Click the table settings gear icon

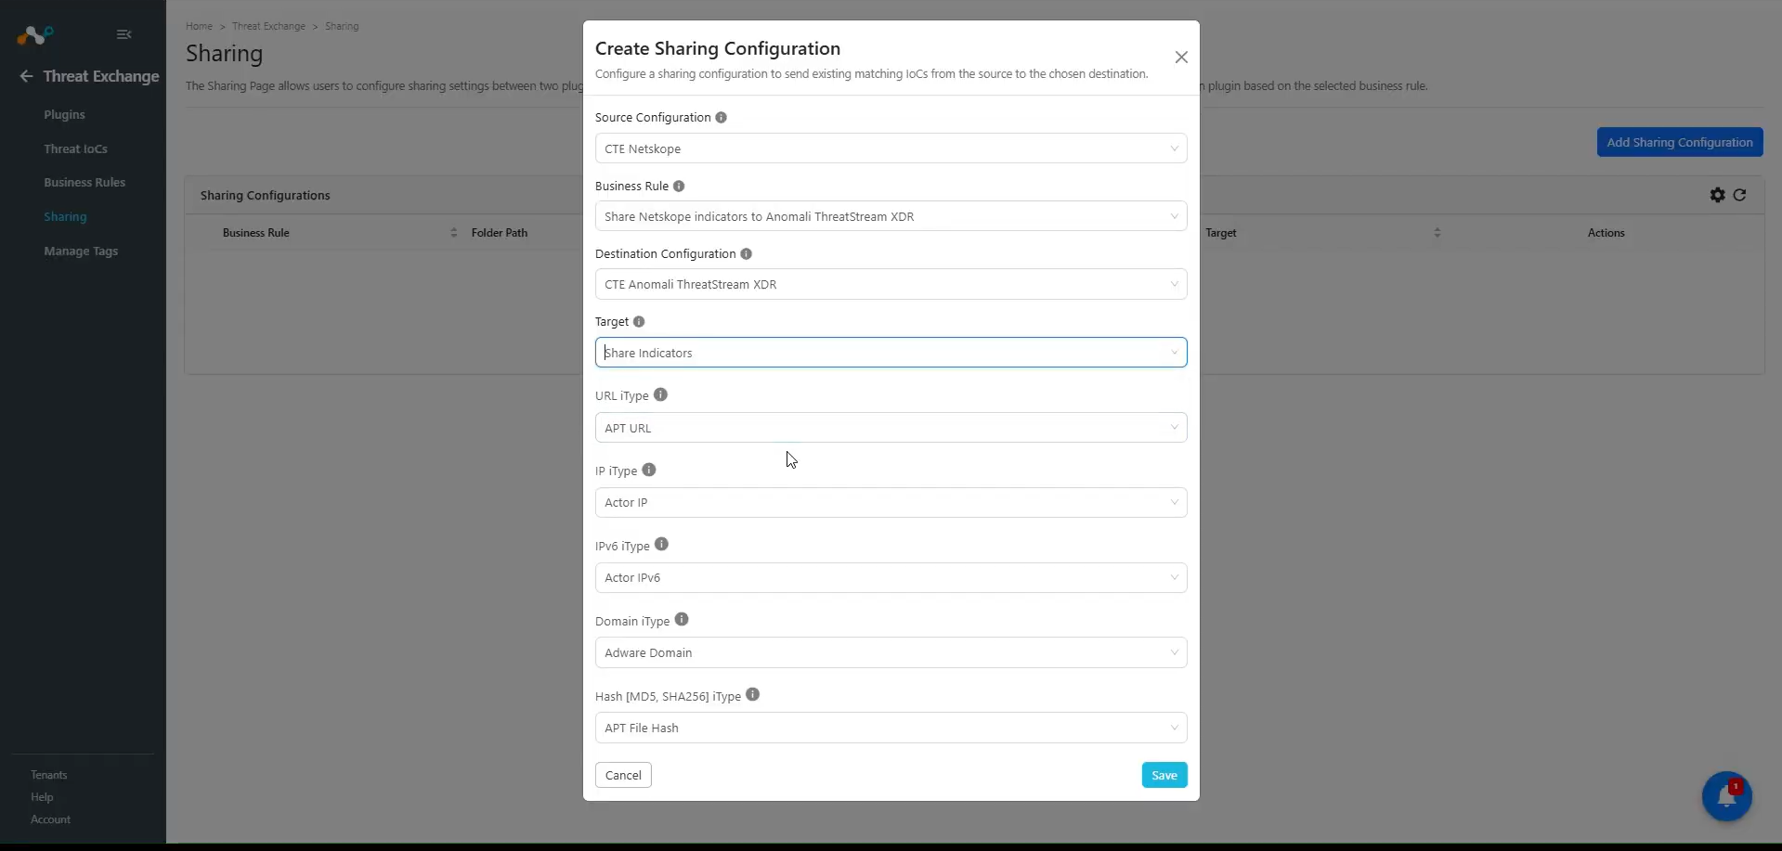1717,195
